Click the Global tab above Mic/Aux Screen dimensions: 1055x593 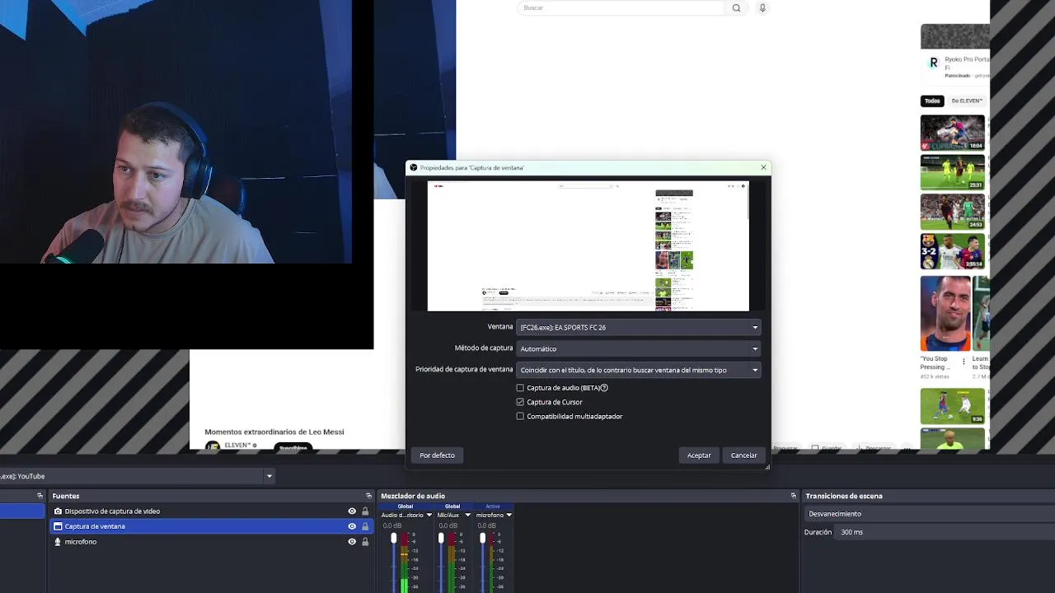(452, 507)
